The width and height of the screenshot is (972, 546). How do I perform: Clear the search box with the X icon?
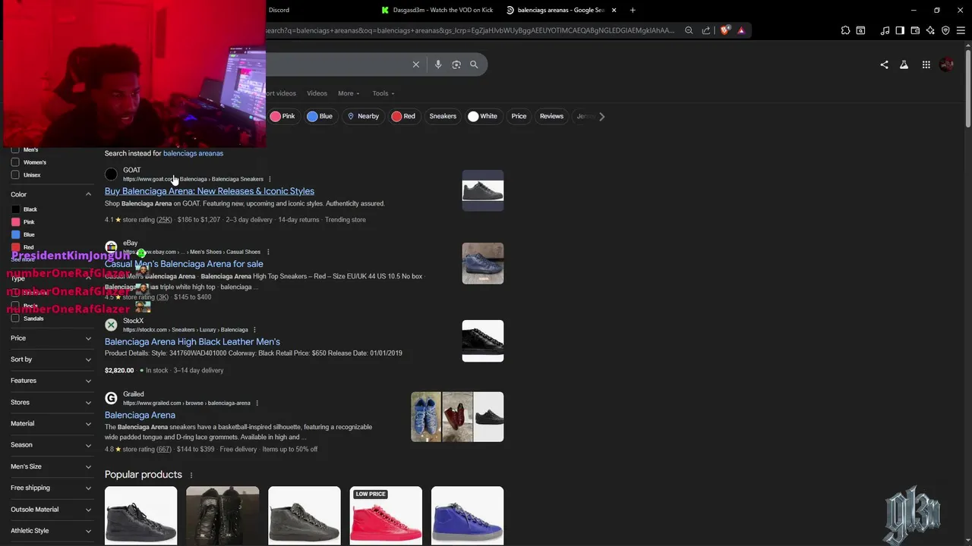click(416, 64)
